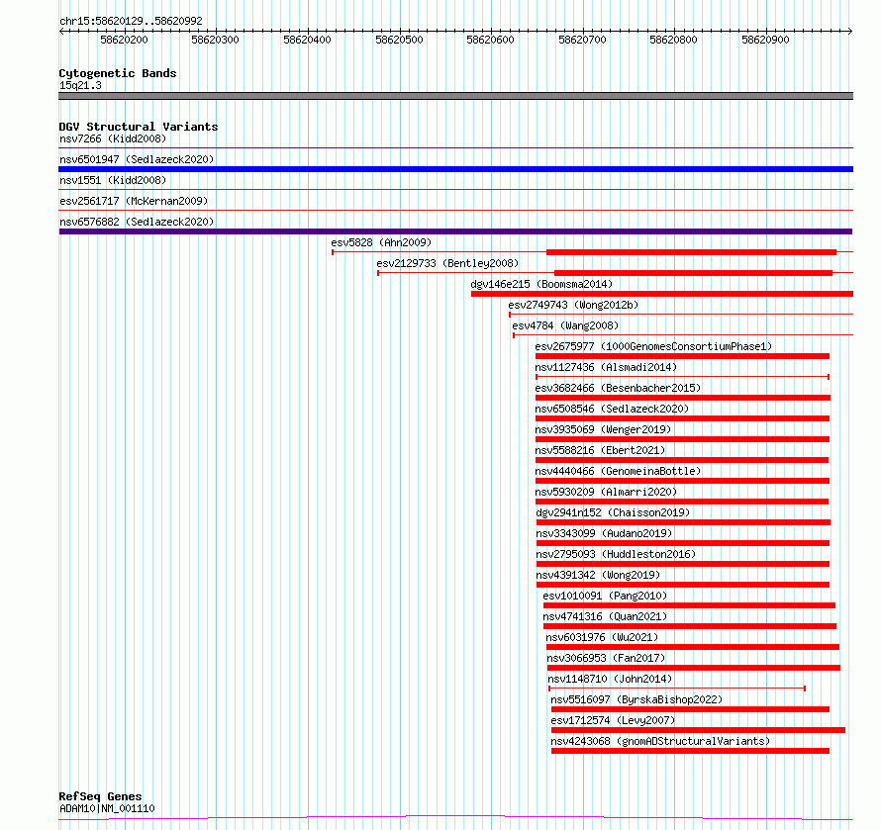
Task: Click nsv4440466 (GenomeinaBottle) label
Action: tap(618, 471)
